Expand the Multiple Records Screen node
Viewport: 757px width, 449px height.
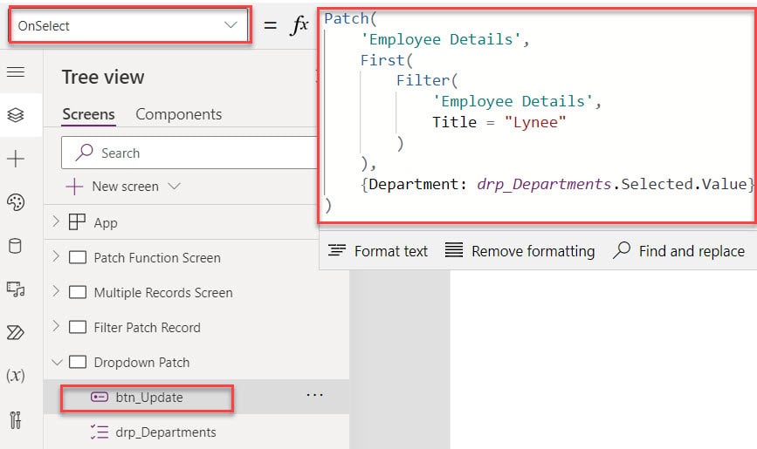tap(56, 291)
